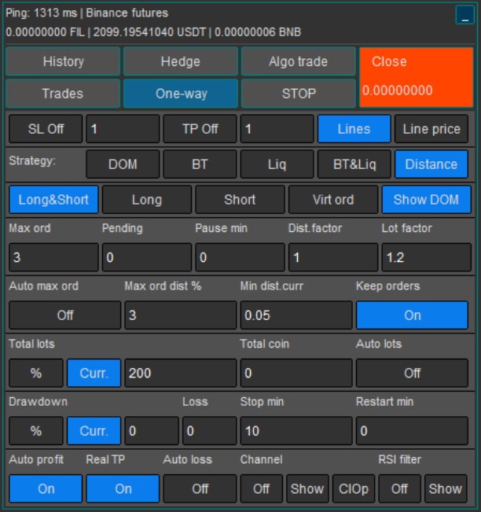This screenshot has width=481, height=512.
Task: Open the History tab
Action: pyautogui.click(x=63, y=61)
